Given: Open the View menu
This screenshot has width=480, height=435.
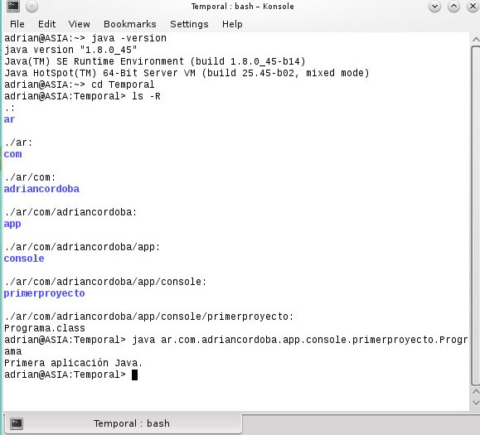Looking at the screenshot, I should (x=80, y=24).
